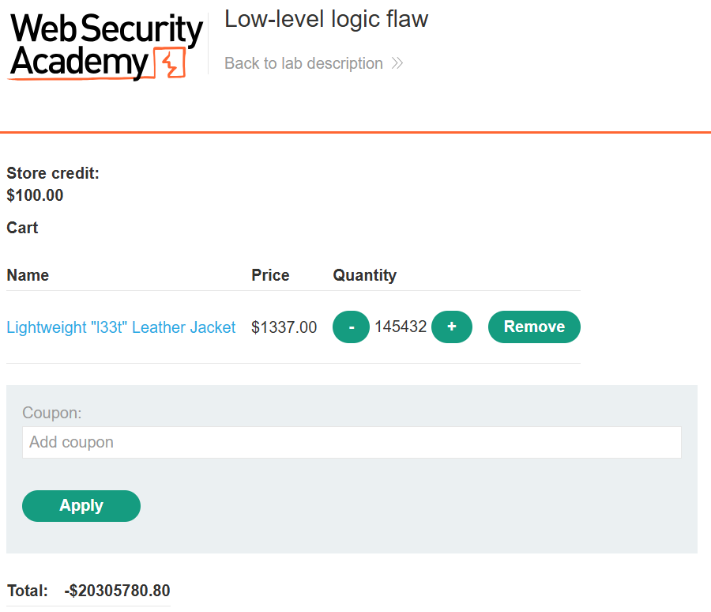Decrease jacket quantity with minus button

pyautogui.click(x=351, y=327)
